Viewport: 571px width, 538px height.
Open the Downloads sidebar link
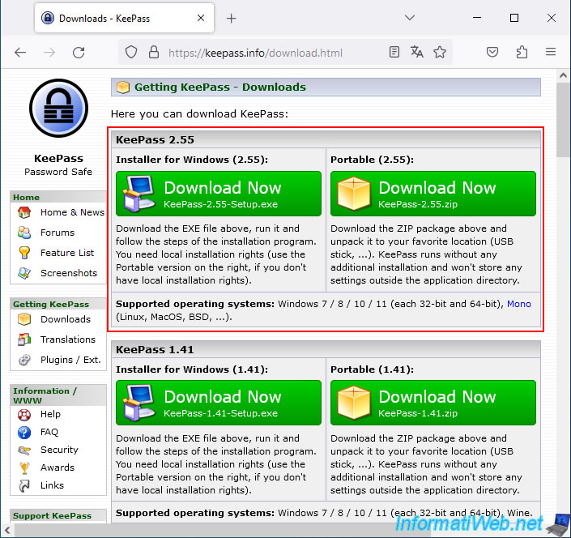[65, 319]
